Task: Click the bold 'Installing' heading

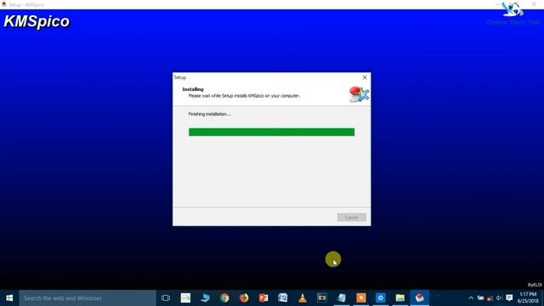Action: click(193, 89)
